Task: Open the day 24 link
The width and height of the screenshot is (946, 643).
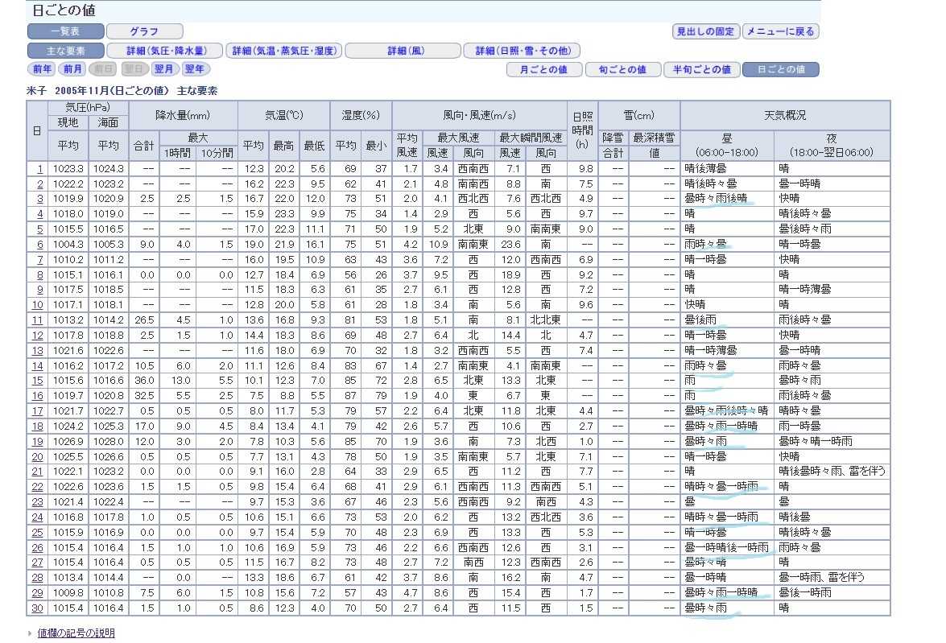Action: [37, 517]
